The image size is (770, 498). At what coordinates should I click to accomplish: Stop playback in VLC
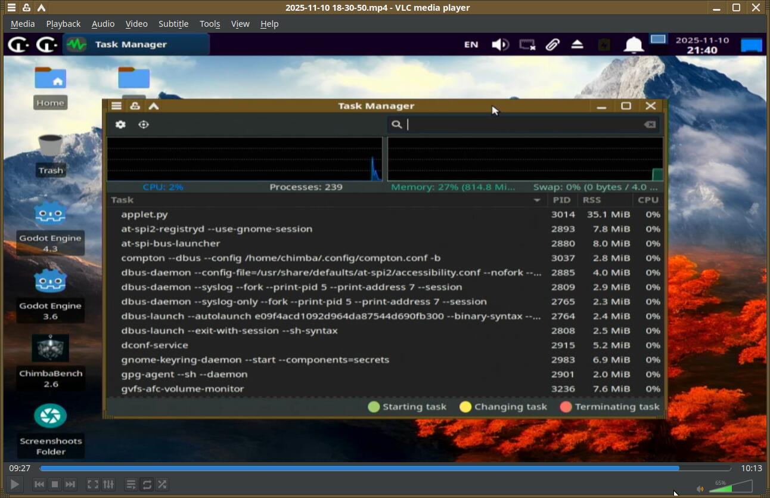click(55, 484)
